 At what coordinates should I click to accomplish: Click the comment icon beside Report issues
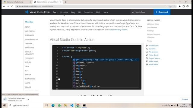pyautogui.click(x=147, y=61)
